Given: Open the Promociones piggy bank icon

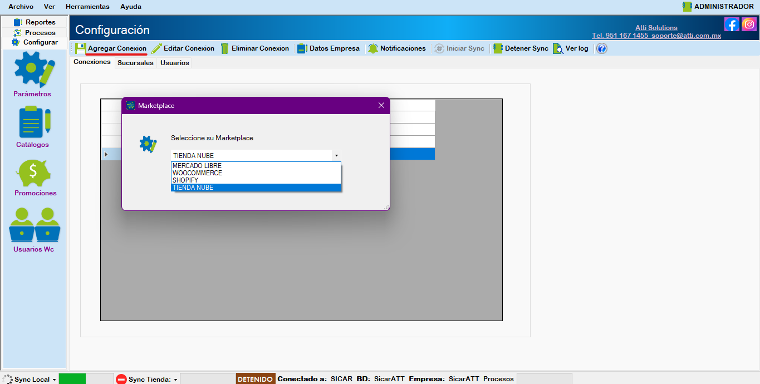Looking at the screenshot, I should coord(35,173).
